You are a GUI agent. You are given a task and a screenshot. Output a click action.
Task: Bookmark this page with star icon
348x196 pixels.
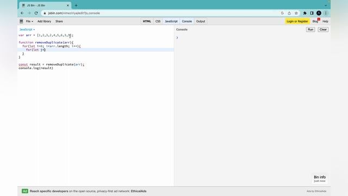(x=296, y=13)
